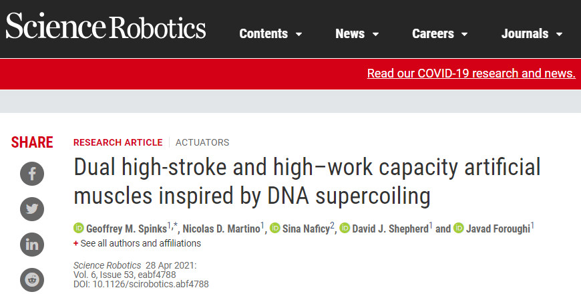
Task: Share article on Facebook
Action: point(32,174)
